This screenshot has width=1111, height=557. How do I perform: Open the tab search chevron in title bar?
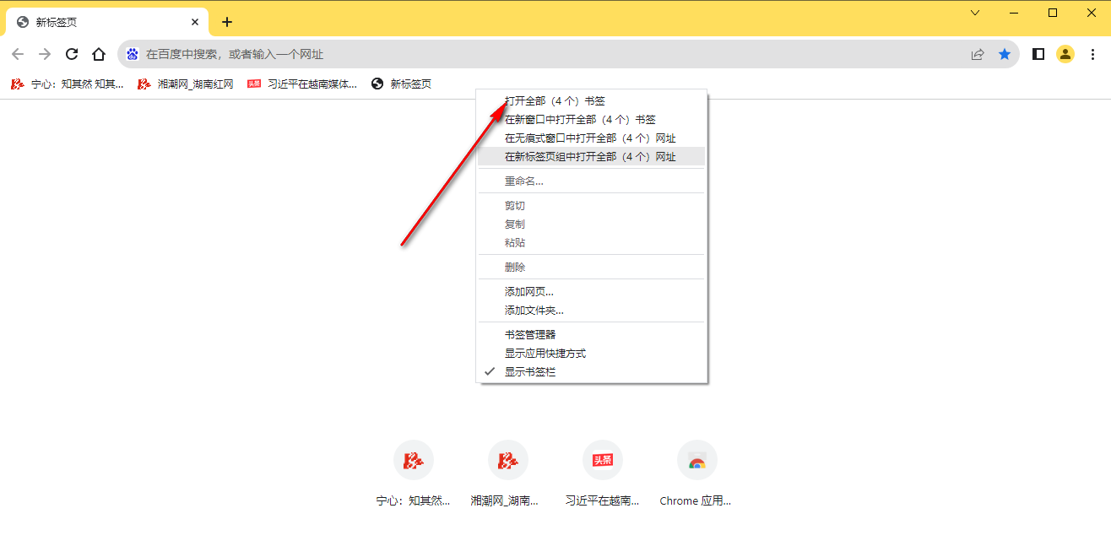coord(975,13)
